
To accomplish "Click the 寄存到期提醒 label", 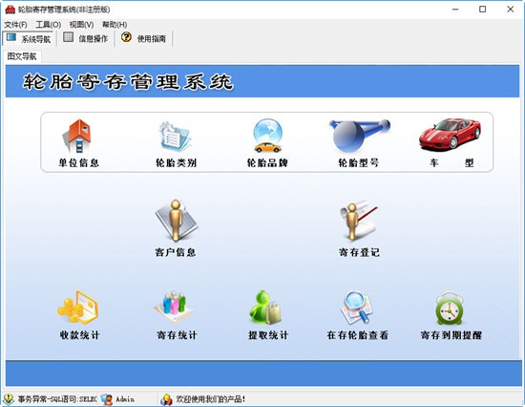I will click(451, 335).
